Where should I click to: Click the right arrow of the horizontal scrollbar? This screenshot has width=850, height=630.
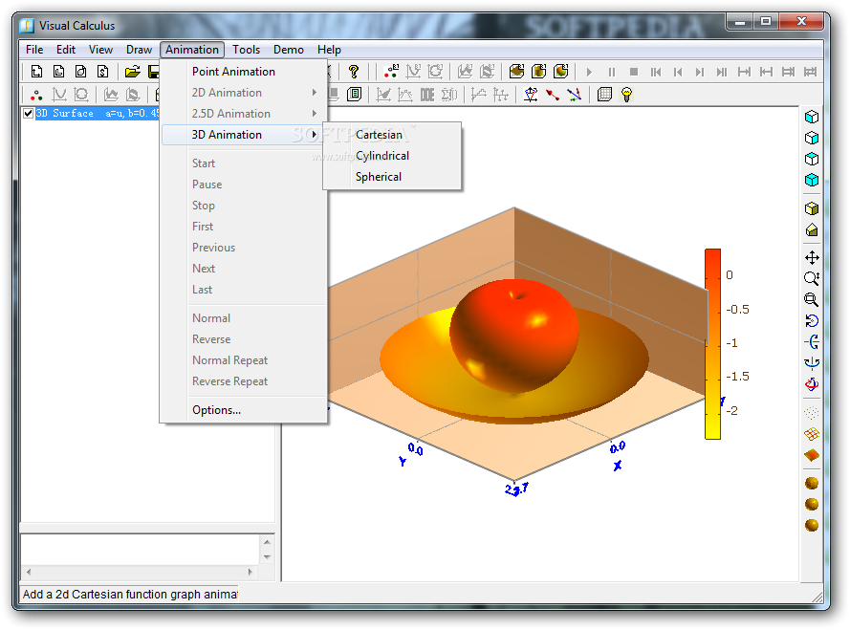pos(250,572)
